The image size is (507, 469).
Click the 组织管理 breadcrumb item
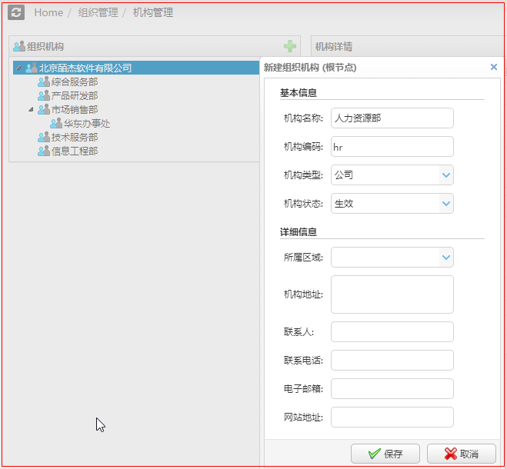pyautogui.click(x=98, y=13)
